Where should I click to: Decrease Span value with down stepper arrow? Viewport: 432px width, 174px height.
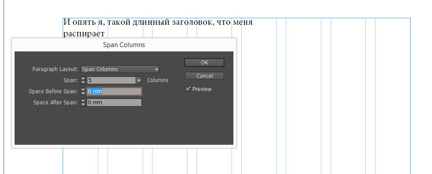pos(83,82)
